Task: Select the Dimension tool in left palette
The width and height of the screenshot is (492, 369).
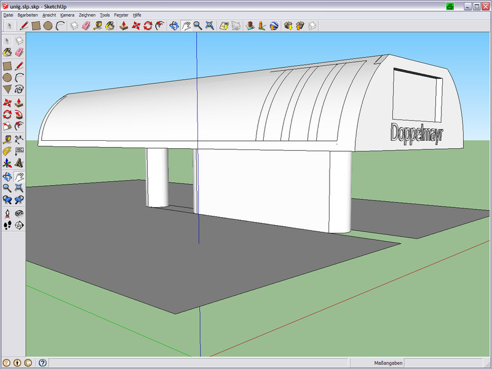Action: [19, 139]
